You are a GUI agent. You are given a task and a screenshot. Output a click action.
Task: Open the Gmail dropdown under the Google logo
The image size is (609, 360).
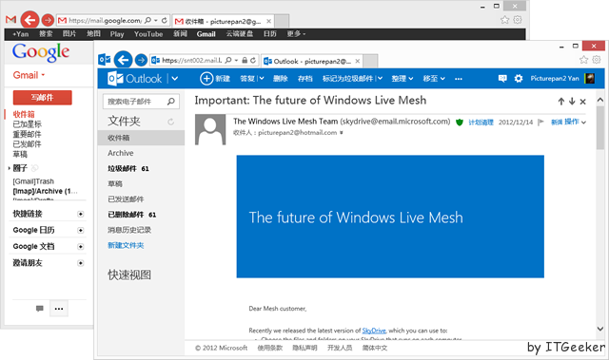click(x=29, y=75)
